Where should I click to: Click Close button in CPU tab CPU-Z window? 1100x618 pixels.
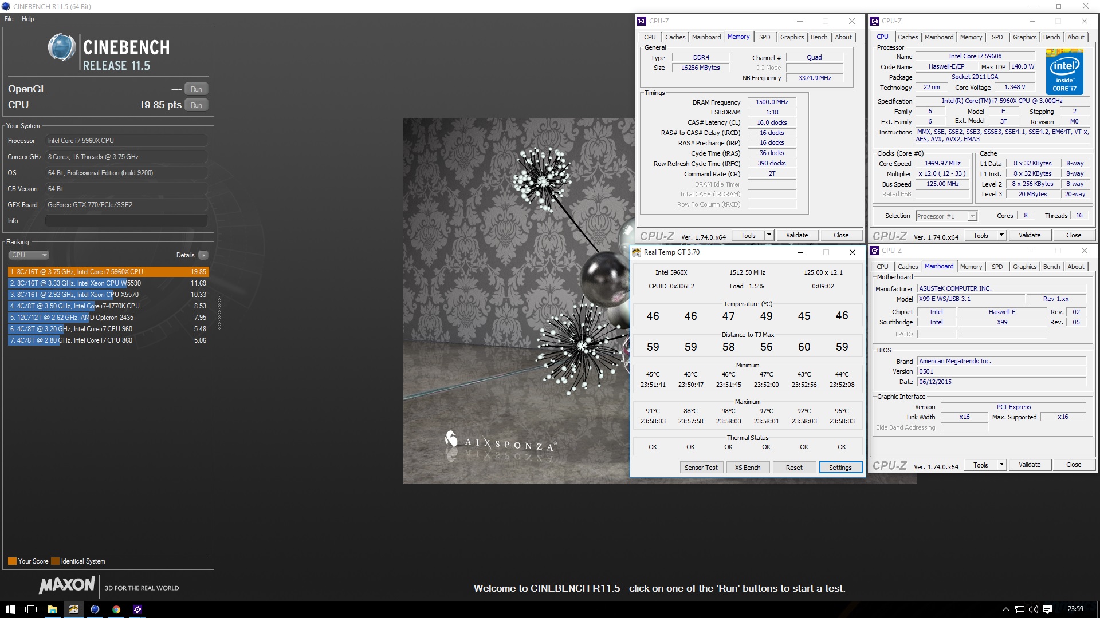coord(1074,235)
